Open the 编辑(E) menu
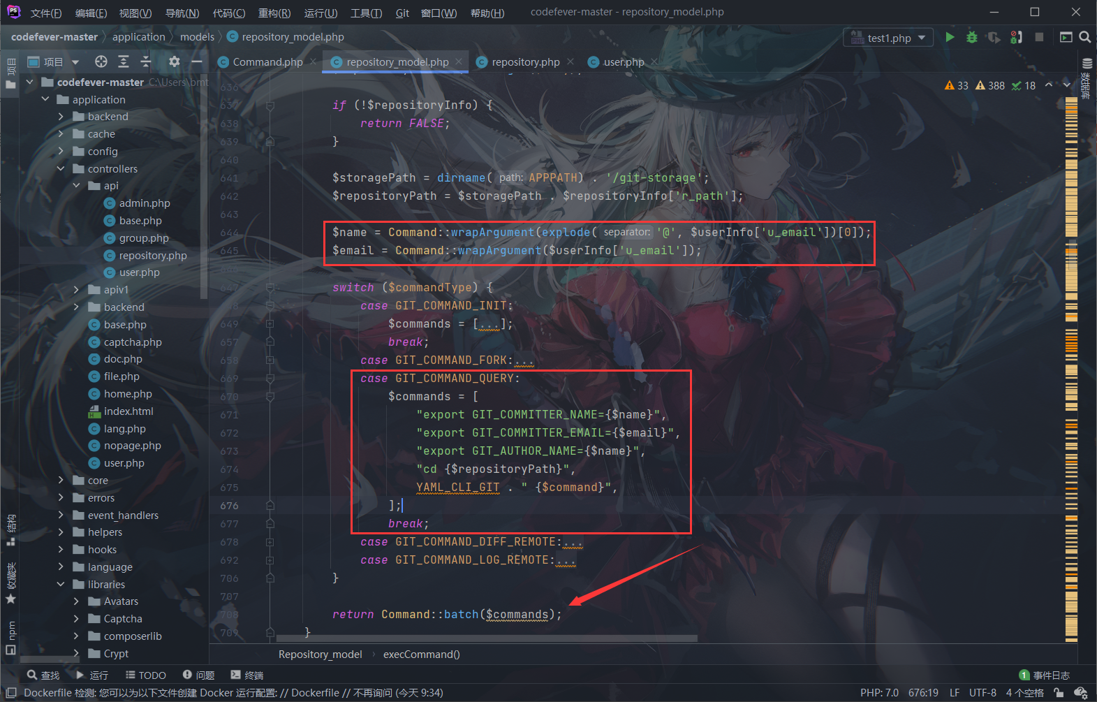The image size is (1097, 702). tap(91, 13)
